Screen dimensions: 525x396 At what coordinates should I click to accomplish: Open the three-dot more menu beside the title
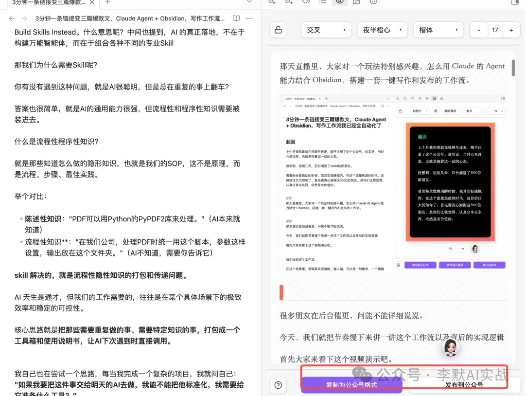click(248, 18)
